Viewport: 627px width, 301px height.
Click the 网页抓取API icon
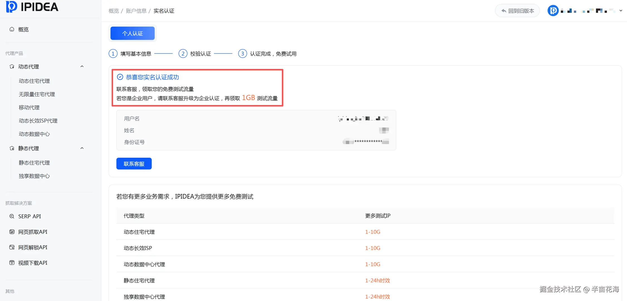[12, 232]
